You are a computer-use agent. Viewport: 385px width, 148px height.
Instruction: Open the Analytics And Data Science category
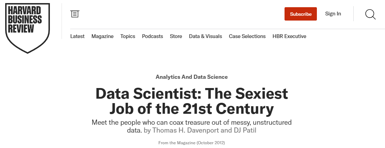pyautogui.click(x=192, y=77)
